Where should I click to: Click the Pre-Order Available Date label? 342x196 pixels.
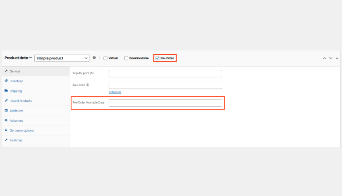point(89,102)
